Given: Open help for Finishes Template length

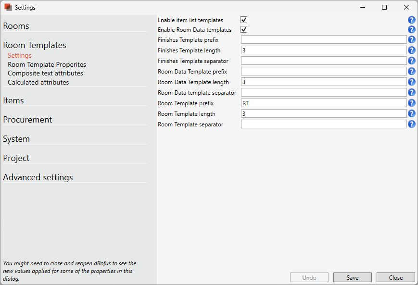Looking at the screenshot, I should click(x=412, y=50).
